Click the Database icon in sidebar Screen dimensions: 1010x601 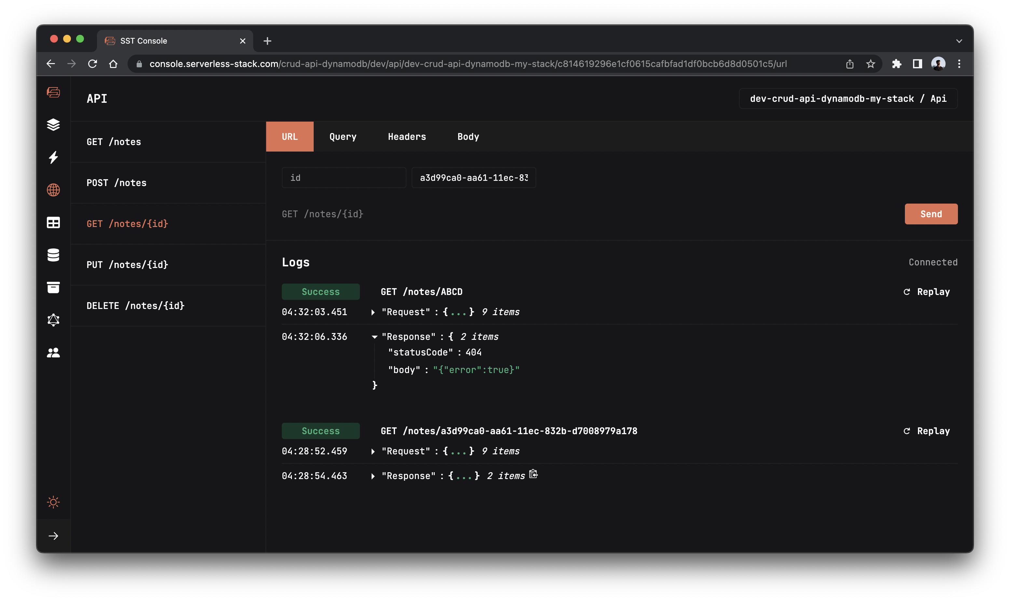click(54, 255)
